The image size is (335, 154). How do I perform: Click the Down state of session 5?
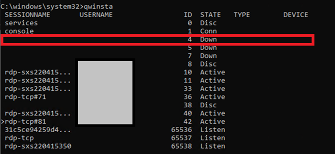pos(208,48)
